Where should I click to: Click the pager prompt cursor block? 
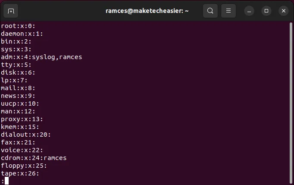point(6,181)
